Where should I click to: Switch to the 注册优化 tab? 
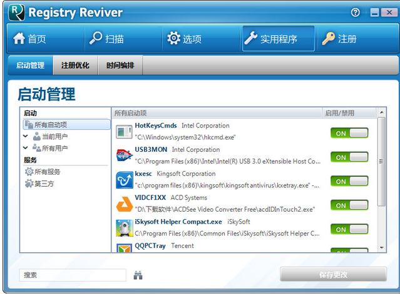(75, 65)
